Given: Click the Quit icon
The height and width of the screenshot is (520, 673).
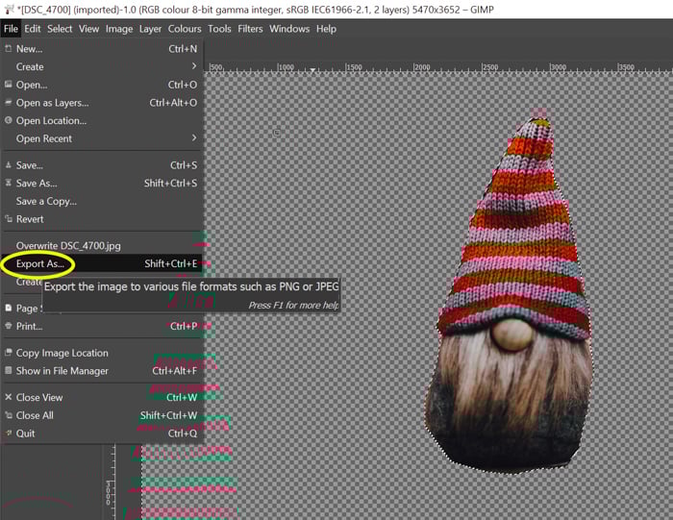Looking at the screenshot, I should [x=8, y=433].
